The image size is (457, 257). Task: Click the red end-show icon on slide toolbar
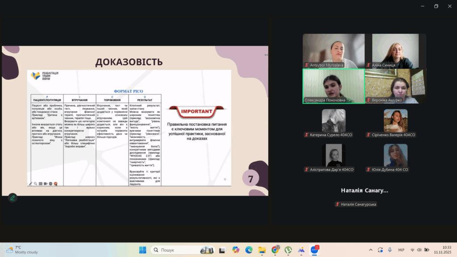(55, 183)
